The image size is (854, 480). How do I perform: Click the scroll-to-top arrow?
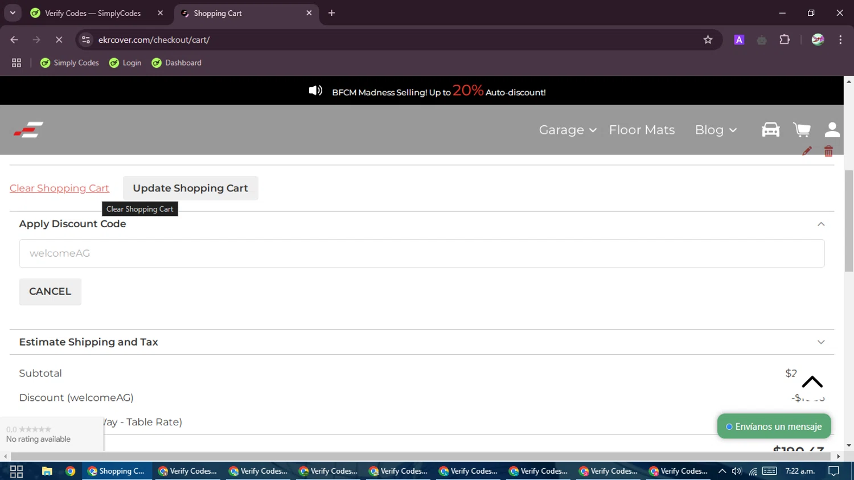tap(812, 381)
